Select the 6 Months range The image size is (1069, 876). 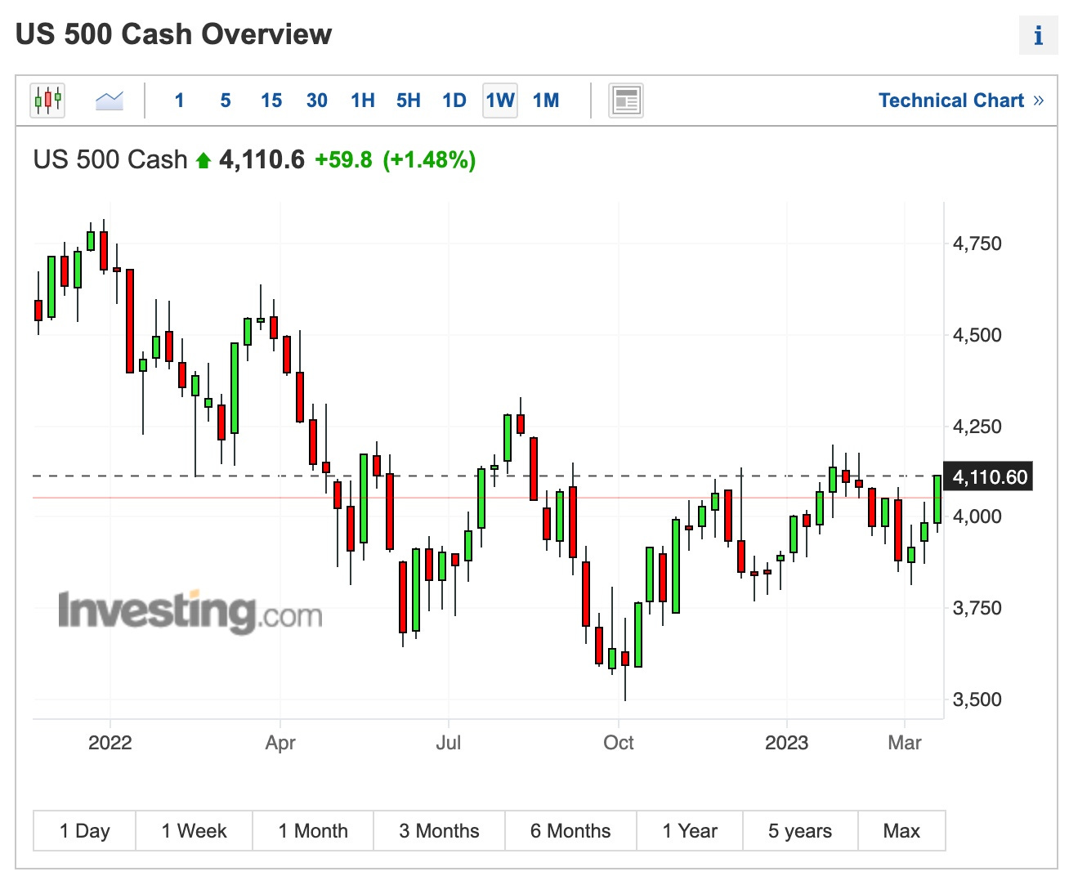click(570, 831)
